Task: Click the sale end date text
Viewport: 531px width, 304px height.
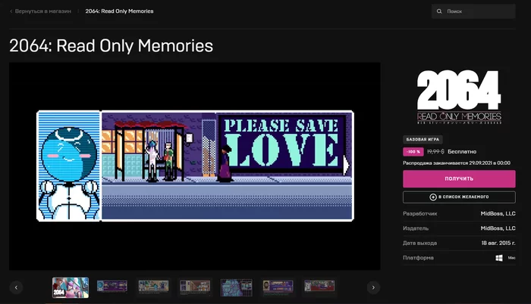Action: tap(457, 163)
